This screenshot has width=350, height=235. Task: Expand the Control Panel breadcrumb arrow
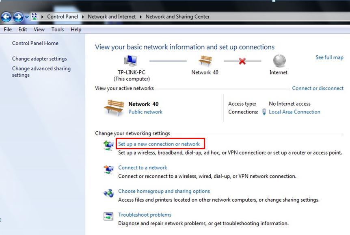[x=83, y=17]
